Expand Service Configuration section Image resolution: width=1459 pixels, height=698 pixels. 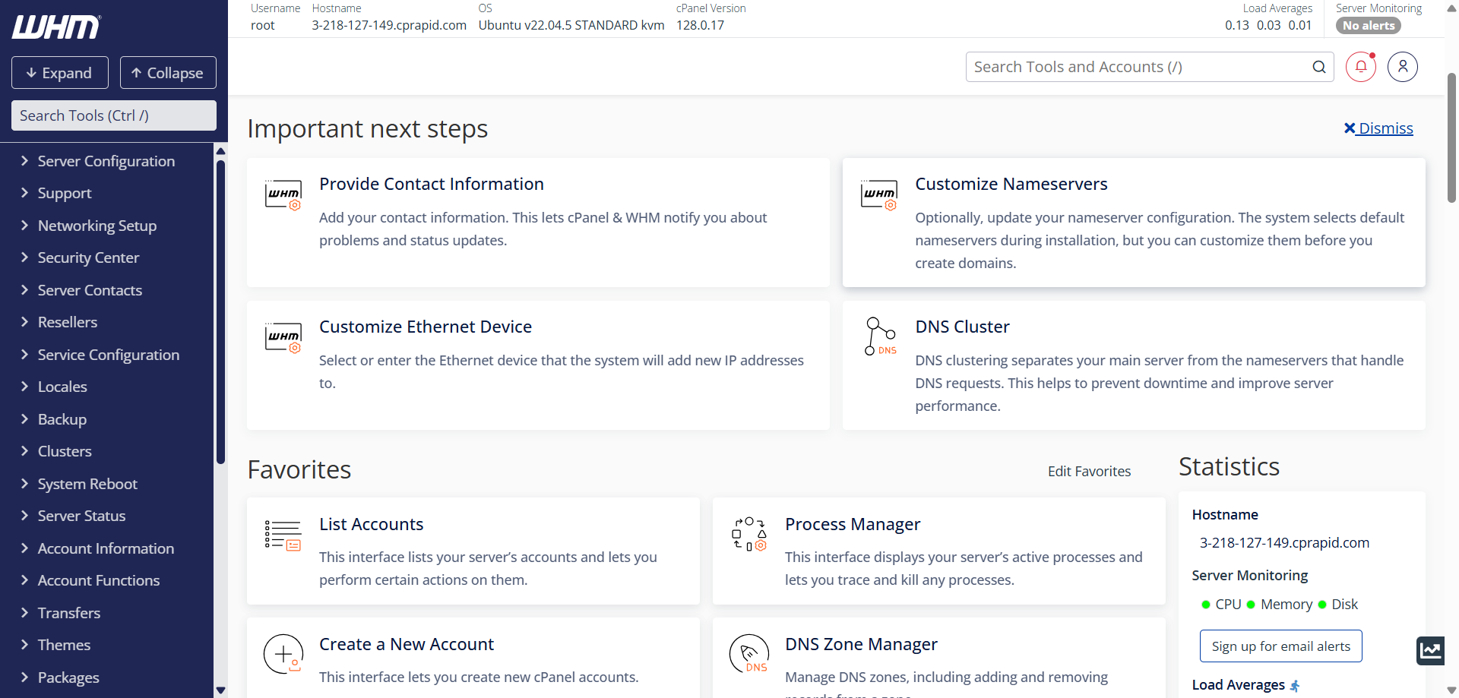109,355
